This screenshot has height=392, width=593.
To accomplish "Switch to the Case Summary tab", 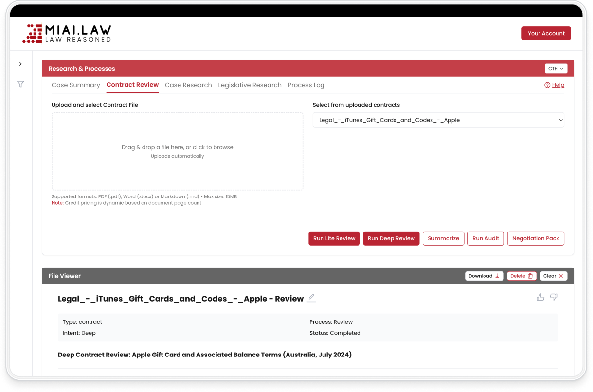I will click(x=76, y=85).
